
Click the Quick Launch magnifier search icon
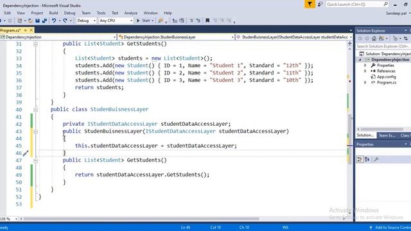tap(385, 4)
